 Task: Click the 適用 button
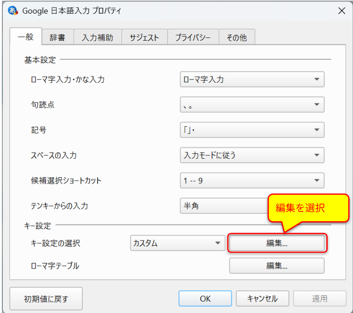319,298
